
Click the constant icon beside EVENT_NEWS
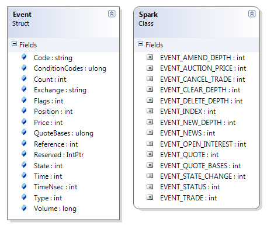point(150,133)
